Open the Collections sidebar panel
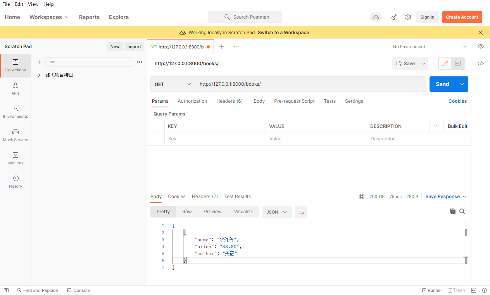This screenshot has width=490, height=295. 16,66
